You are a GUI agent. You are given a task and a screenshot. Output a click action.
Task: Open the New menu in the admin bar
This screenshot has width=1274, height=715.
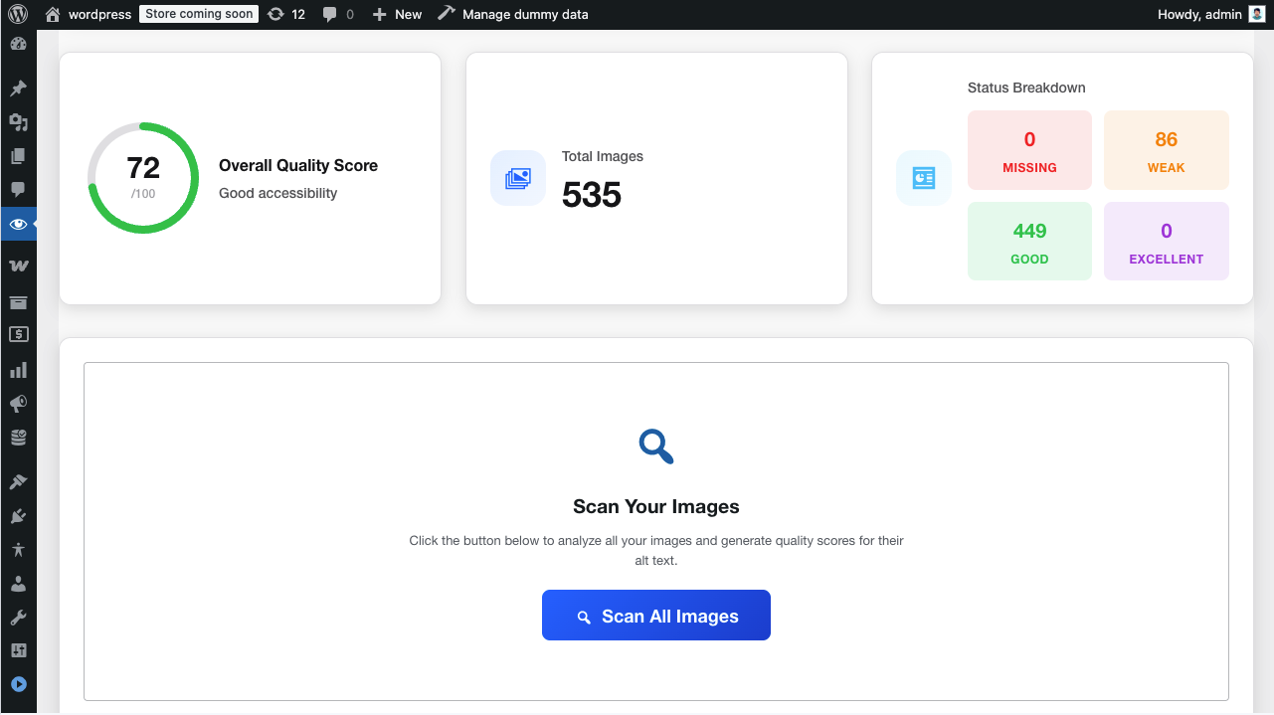[397, 14]
